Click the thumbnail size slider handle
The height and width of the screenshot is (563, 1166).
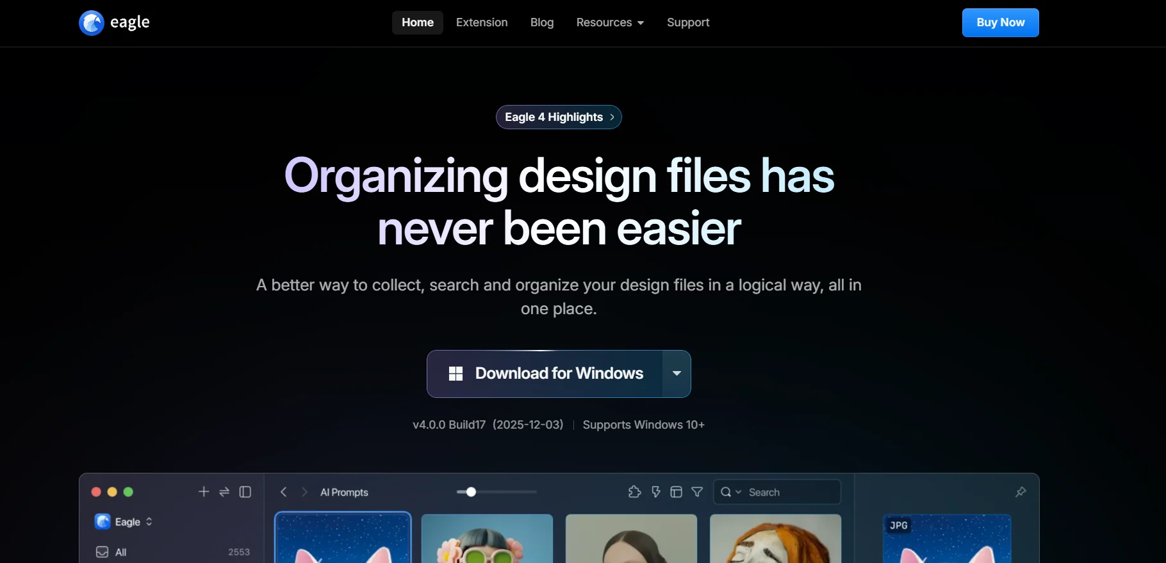[x=471, y=492]
